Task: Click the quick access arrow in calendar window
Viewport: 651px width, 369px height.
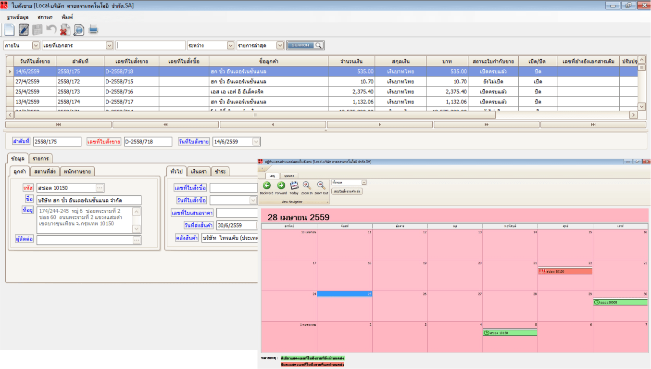Action: click(x=263, y=169)
